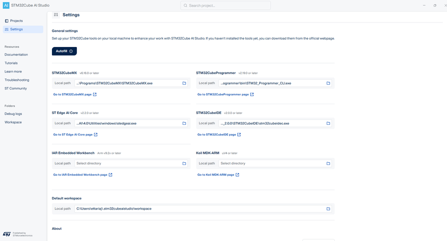Click external link icon after STM32CubeIDE page
447x241 pixels.
click(239, 135)
